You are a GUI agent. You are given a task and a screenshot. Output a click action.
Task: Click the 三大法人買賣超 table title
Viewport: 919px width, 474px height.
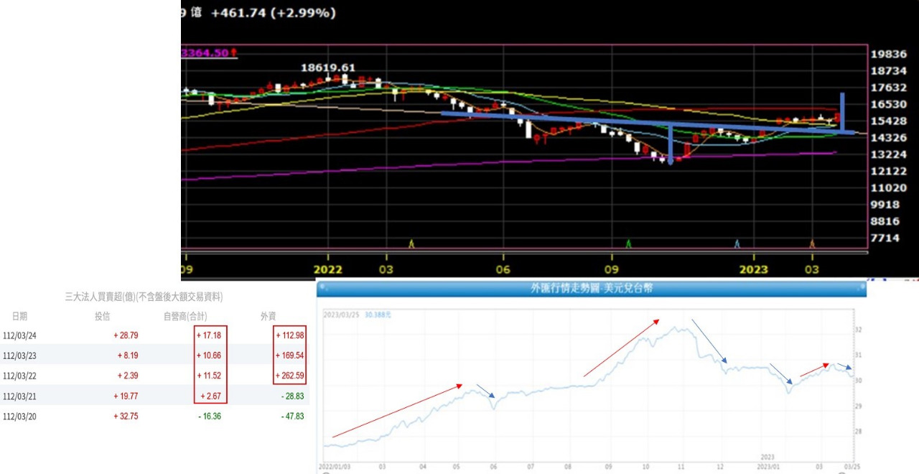[144, 296]
